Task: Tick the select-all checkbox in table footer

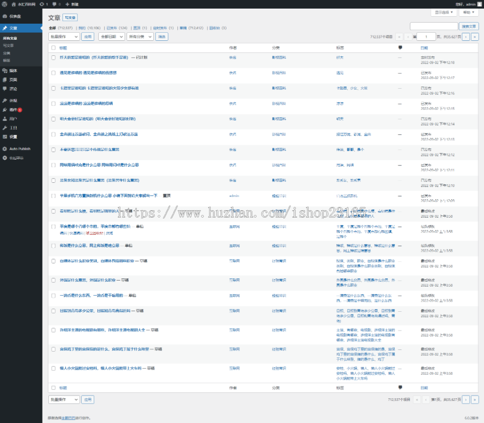Action: tap(53, 388)
